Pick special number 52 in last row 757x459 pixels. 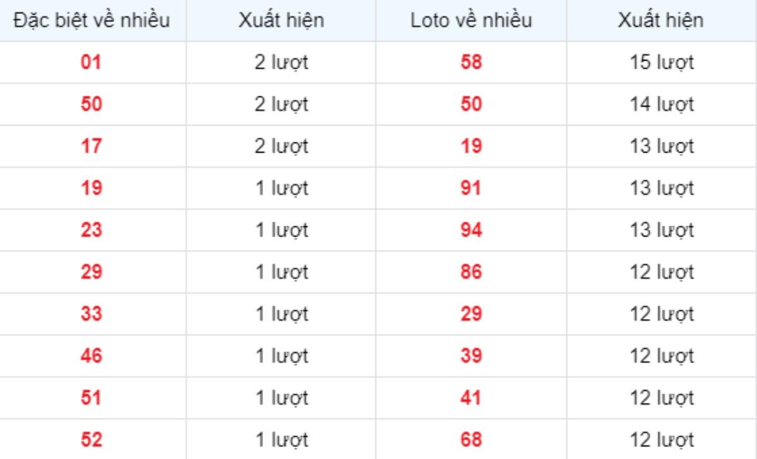coord(91,439)
